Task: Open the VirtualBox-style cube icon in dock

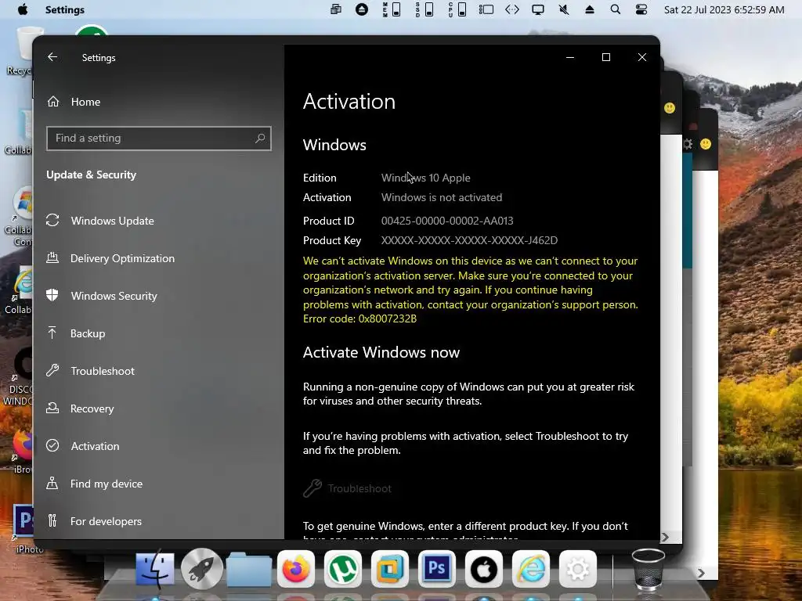Action: click(x=390, y=569)
